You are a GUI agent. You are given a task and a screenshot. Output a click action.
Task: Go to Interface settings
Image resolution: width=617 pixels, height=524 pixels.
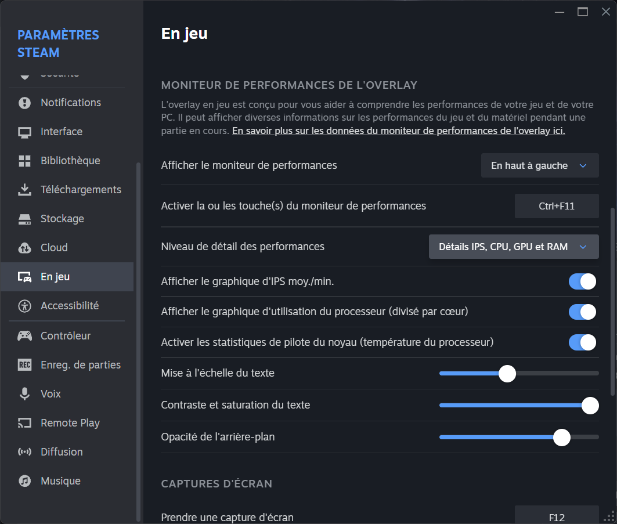point(67,132)
